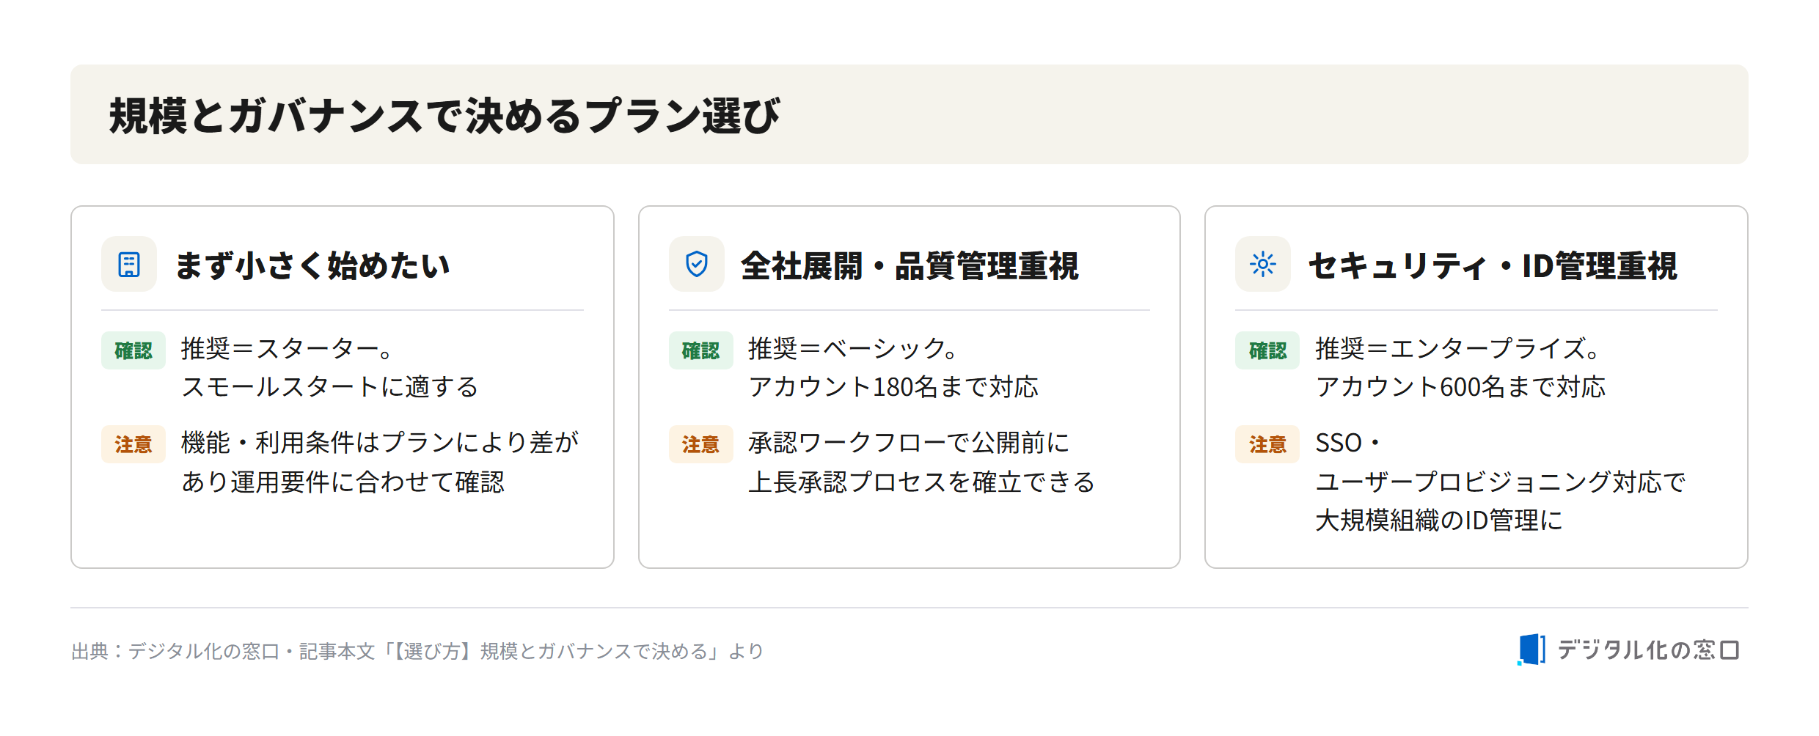Click the アカウント180名まで対応 text
Screen dimensions: 1819x736
pos(893,387)
